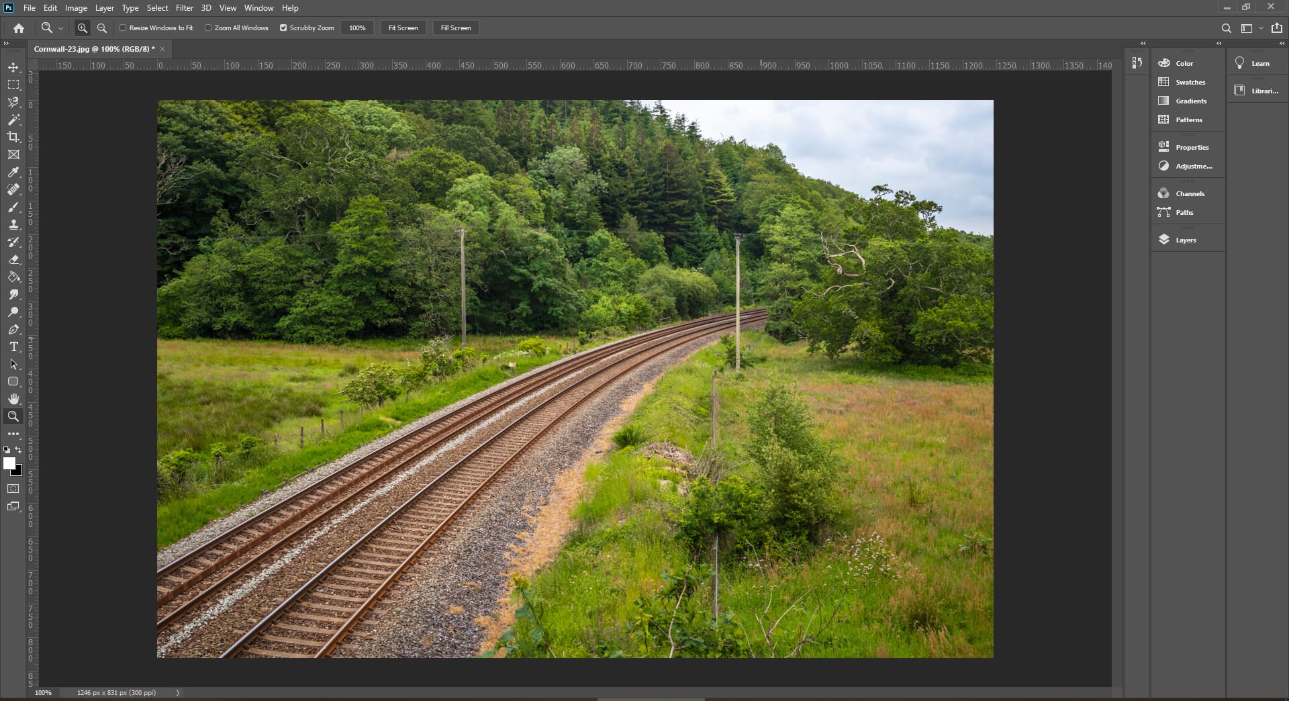Select the Brush tool
The image size is (1289, 701).
point(13,207)
